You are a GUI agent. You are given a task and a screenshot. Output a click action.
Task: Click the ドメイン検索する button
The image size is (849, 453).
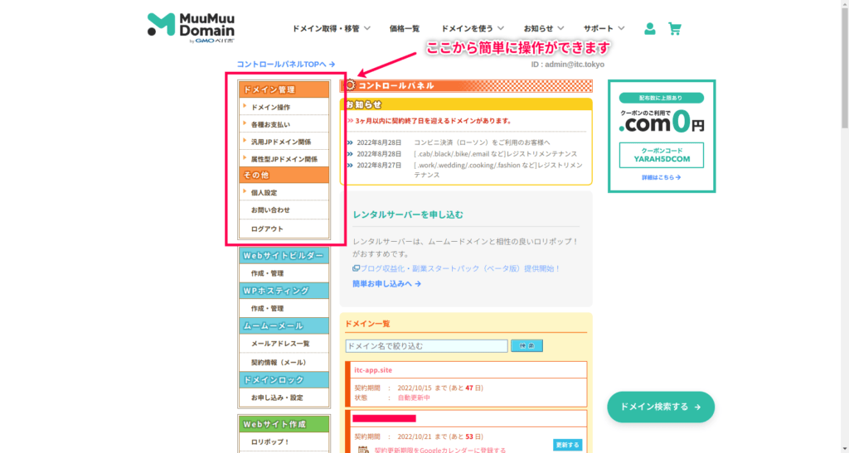pos(661,407)
